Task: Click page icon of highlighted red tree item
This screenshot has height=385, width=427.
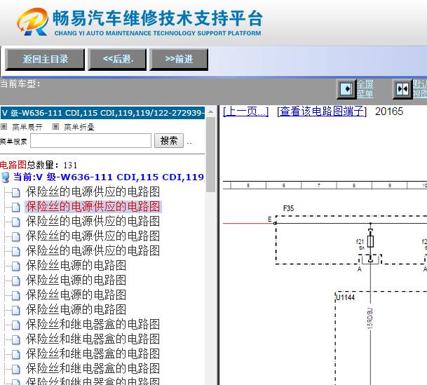Action: pos(16,207)
